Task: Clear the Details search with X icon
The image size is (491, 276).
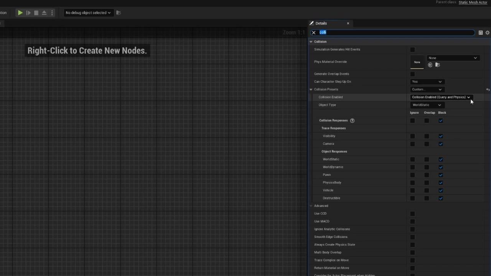Action: [314, 33]
